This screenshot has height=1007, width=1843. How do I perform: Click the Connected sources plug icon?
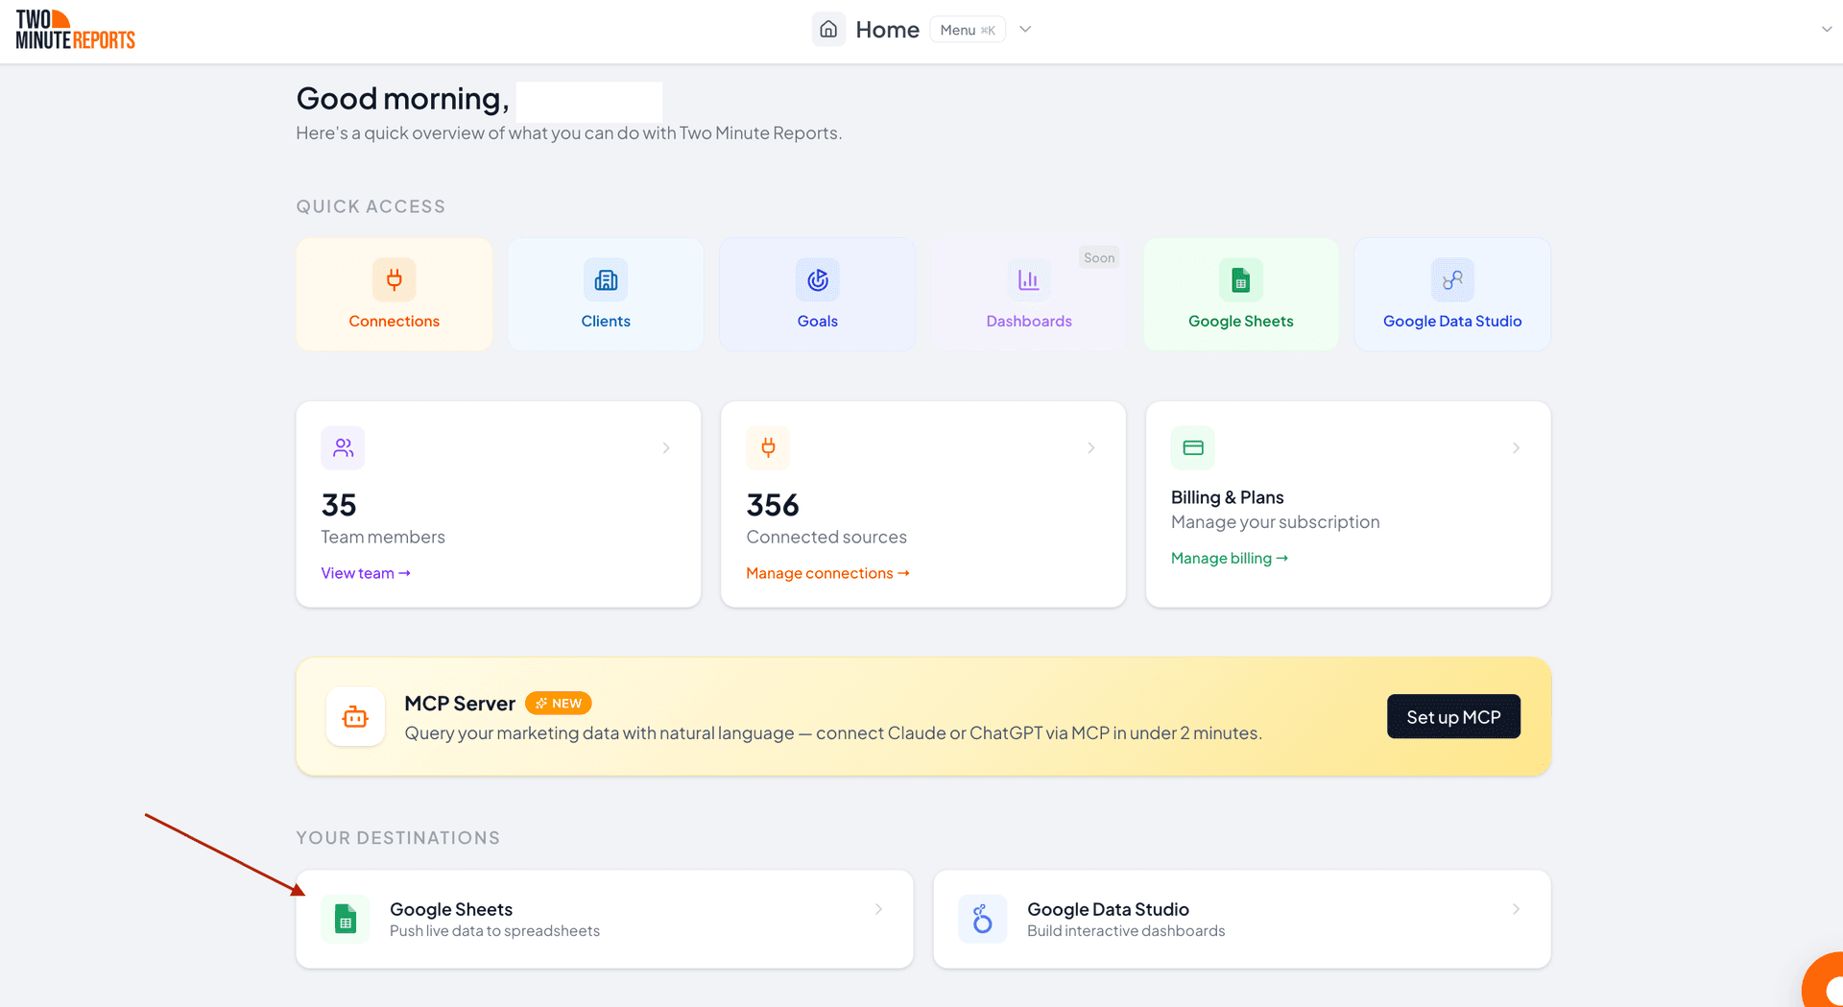click(768, 447)
